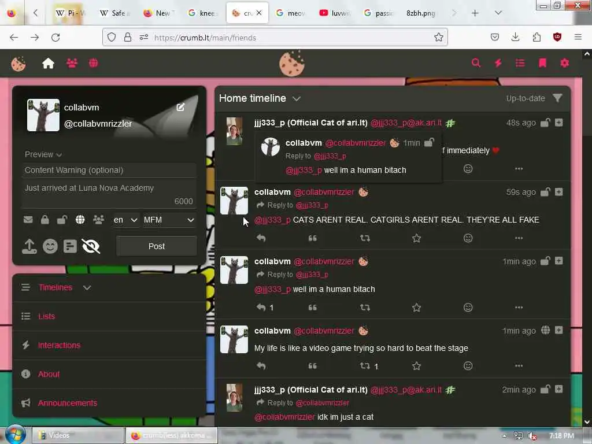The height and width of the screenshot is (444, 592).
Task: Expand the Preview section chevron
Action: (59, 155)
